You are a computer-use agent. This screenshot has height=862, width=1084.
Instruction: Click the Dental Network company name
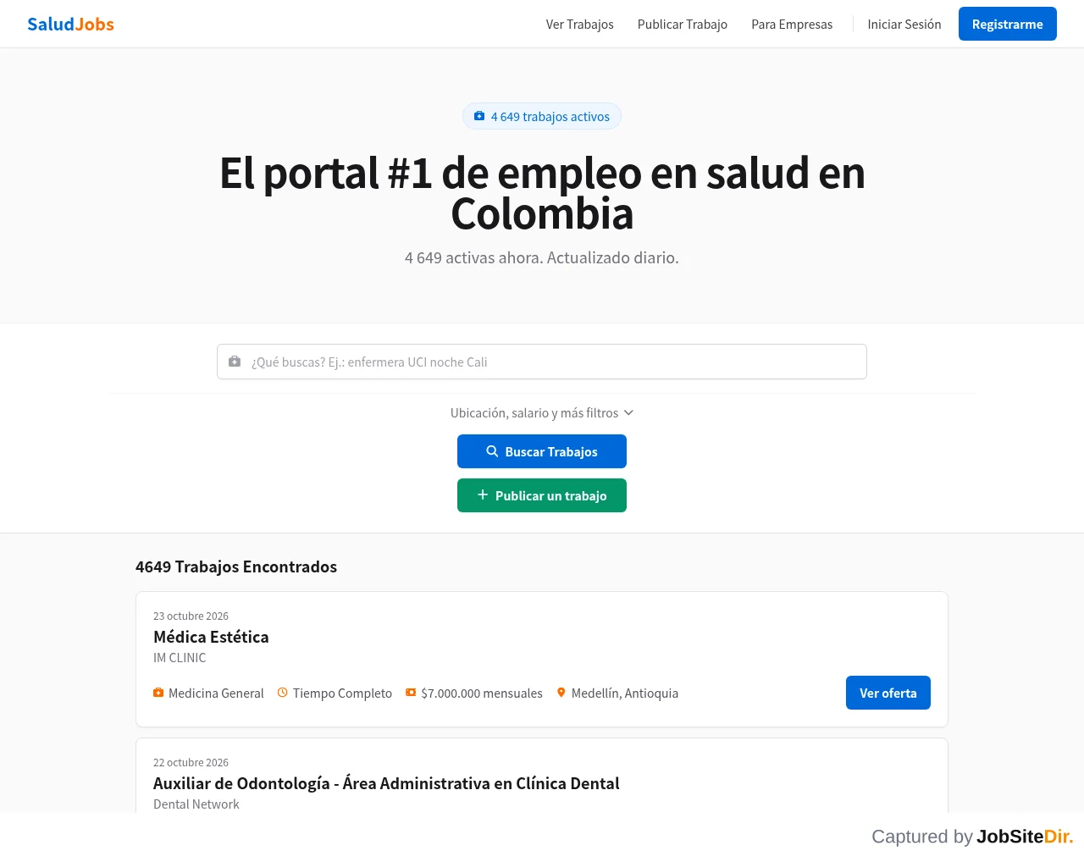pyautogui.click(x=196, y=804)
